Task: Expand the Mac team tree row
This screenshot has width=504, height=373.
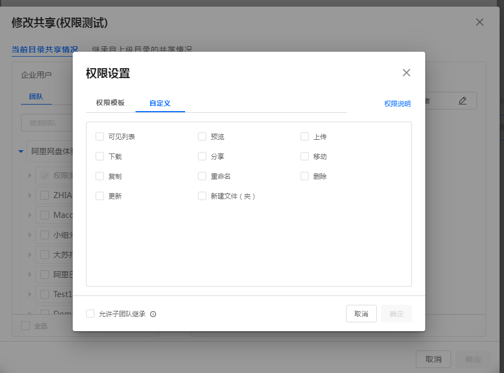Action: (x=30, y=215)
